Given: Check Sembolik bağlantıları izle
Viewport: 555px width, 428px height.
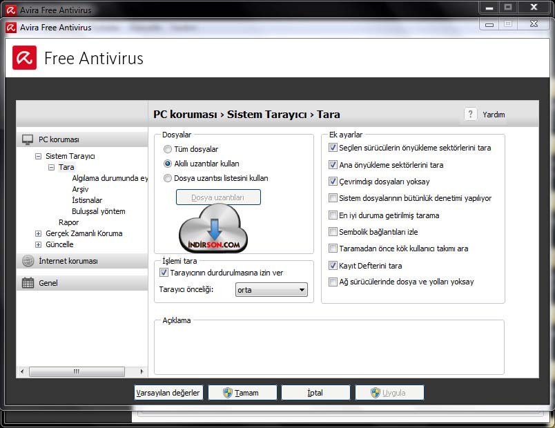Looking at the screenshot, I should [333, 231].
